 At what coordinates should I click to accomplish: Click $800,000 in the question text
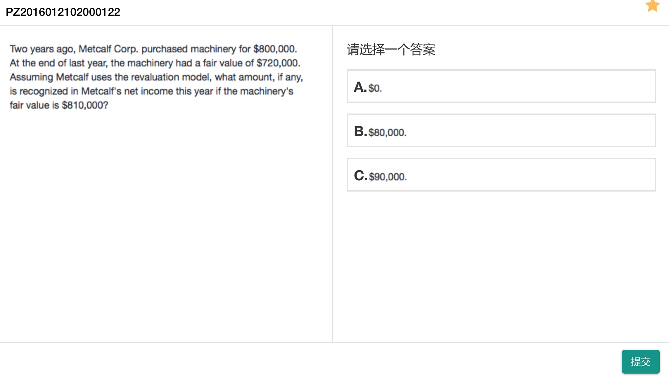tap(275, 49)
